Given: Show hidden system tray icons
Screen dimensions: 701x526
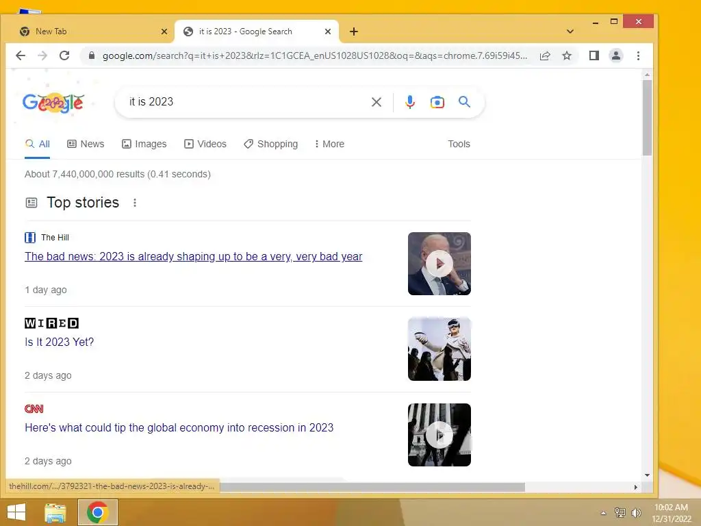Looking at the screenshot, I should (x=603, y=513).
